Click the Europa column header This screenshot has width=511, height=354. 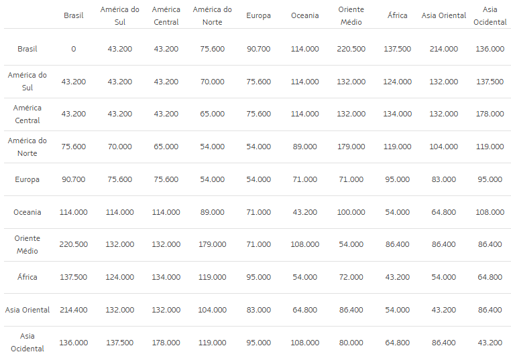tap(258, 15)
